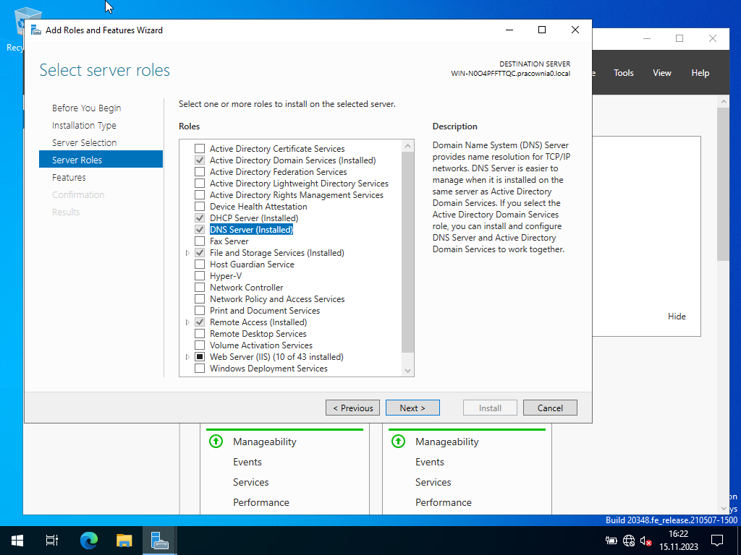
Task: Open Performance in the right dashboard tile
Action: click(444, 503)
